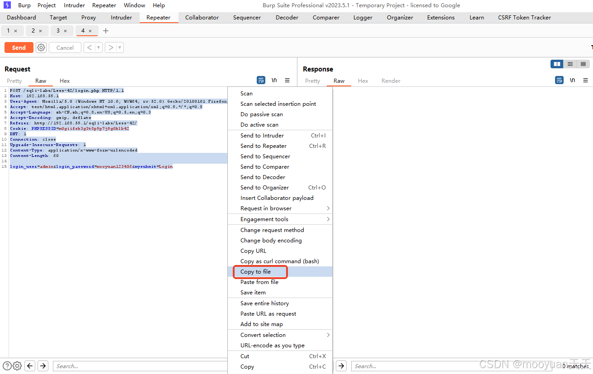Choose URL-encode as you type
593x374 pixels.
[x=280, y=346]
